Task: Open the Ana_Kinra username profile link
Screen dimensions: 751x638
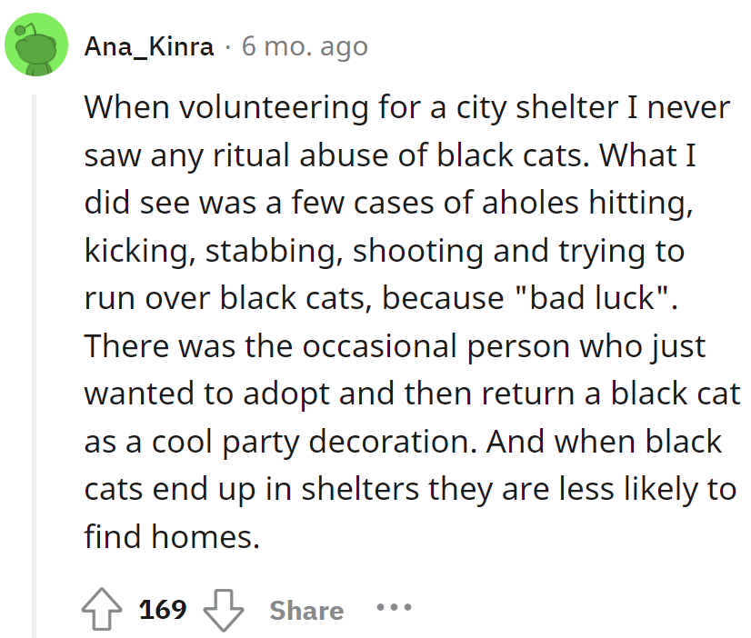Action: (149, 46)
